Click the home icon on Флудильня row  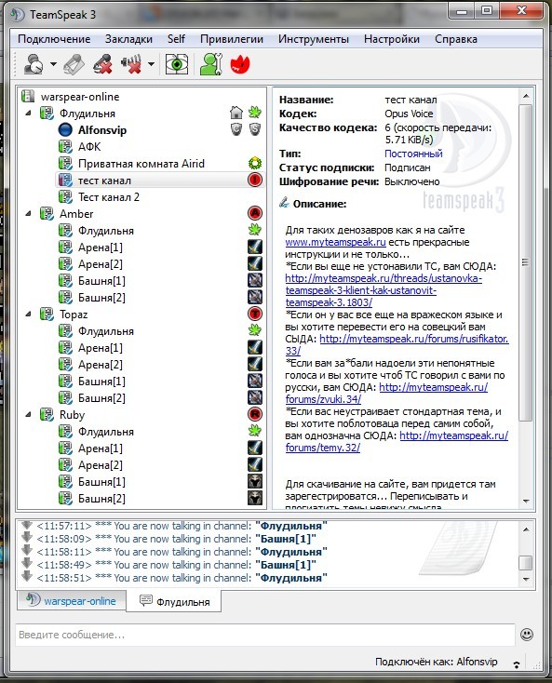(236, 113)
